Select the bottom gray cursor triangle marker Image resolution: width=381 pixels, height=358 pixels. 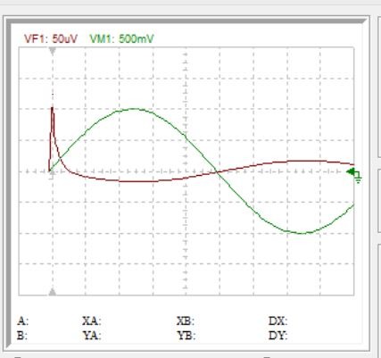53,291
